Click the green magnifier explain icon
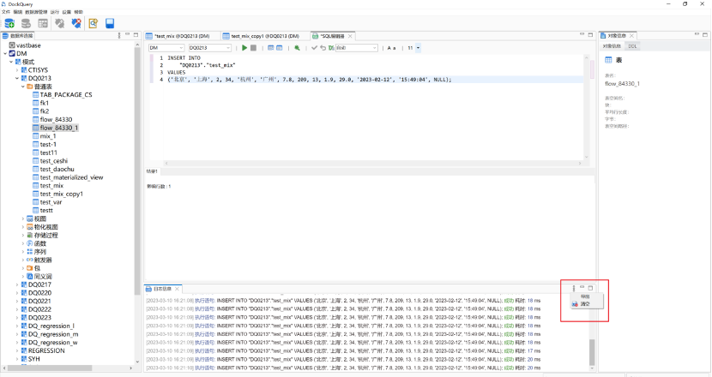Screen dimensions: 712x377 point(297,48)
